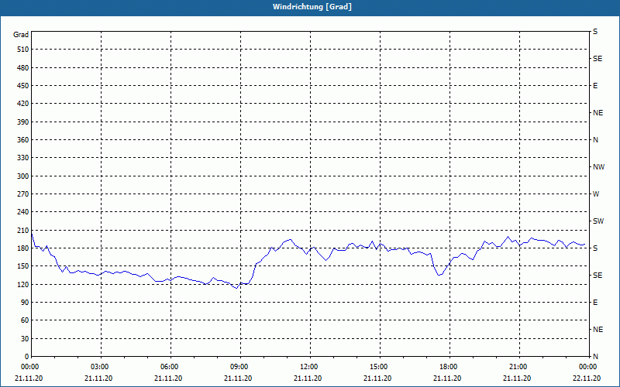Select the W compass label
Screen dimensions: 620x387
click(x=596, y=194)
